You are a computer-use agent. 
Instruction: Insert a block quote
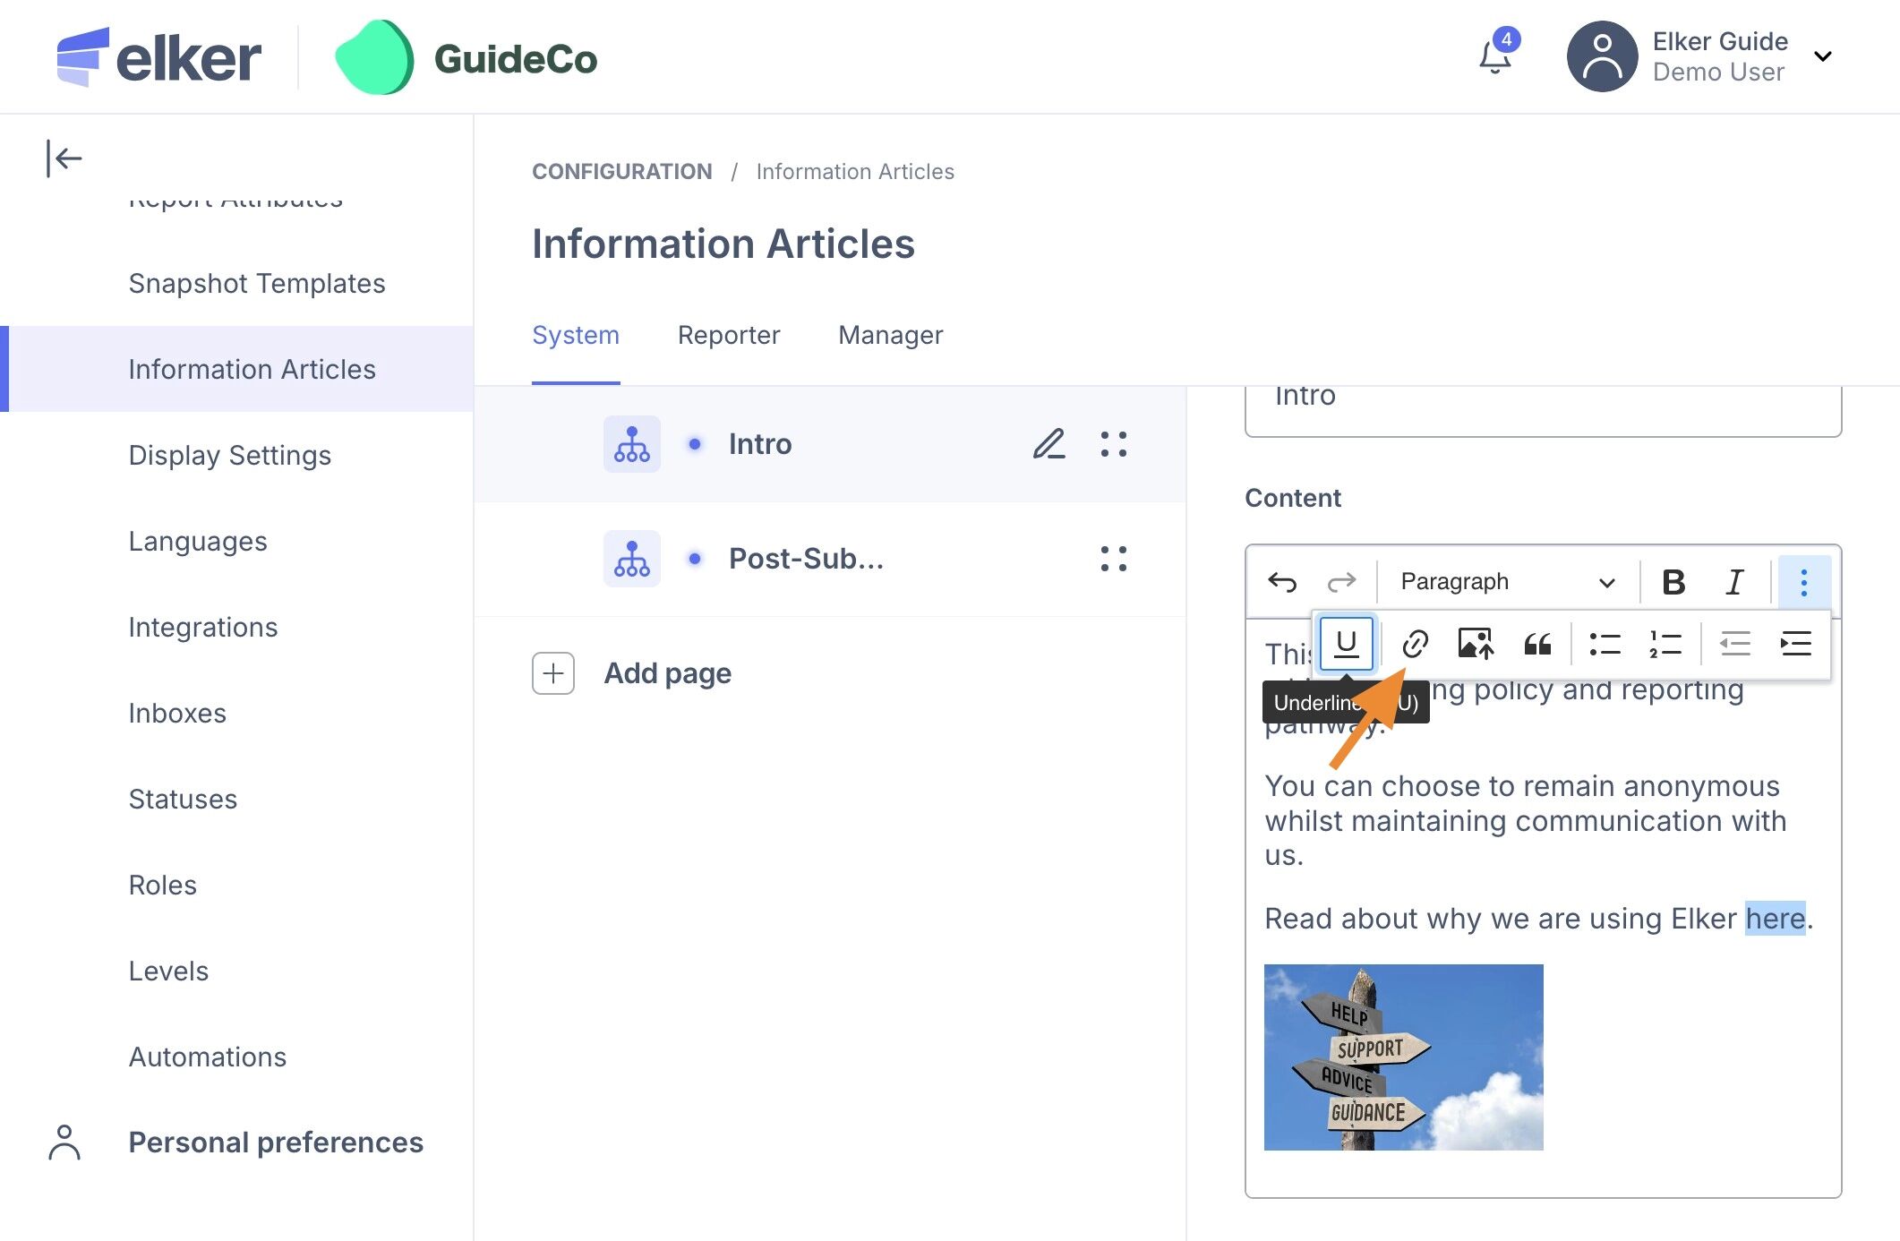coord(1537,643)
